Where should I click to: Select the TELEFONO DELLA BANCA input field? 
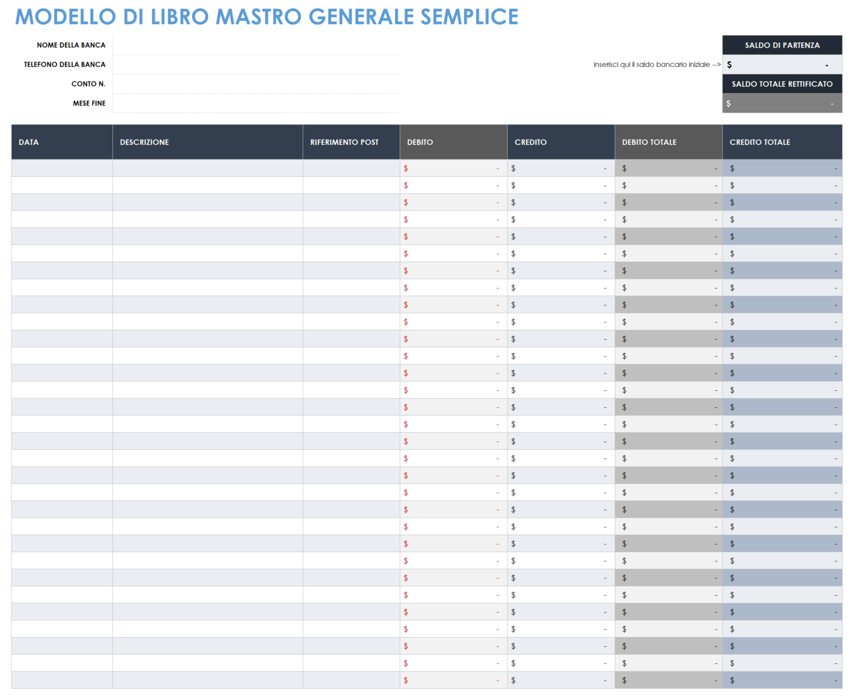(256, 65)
